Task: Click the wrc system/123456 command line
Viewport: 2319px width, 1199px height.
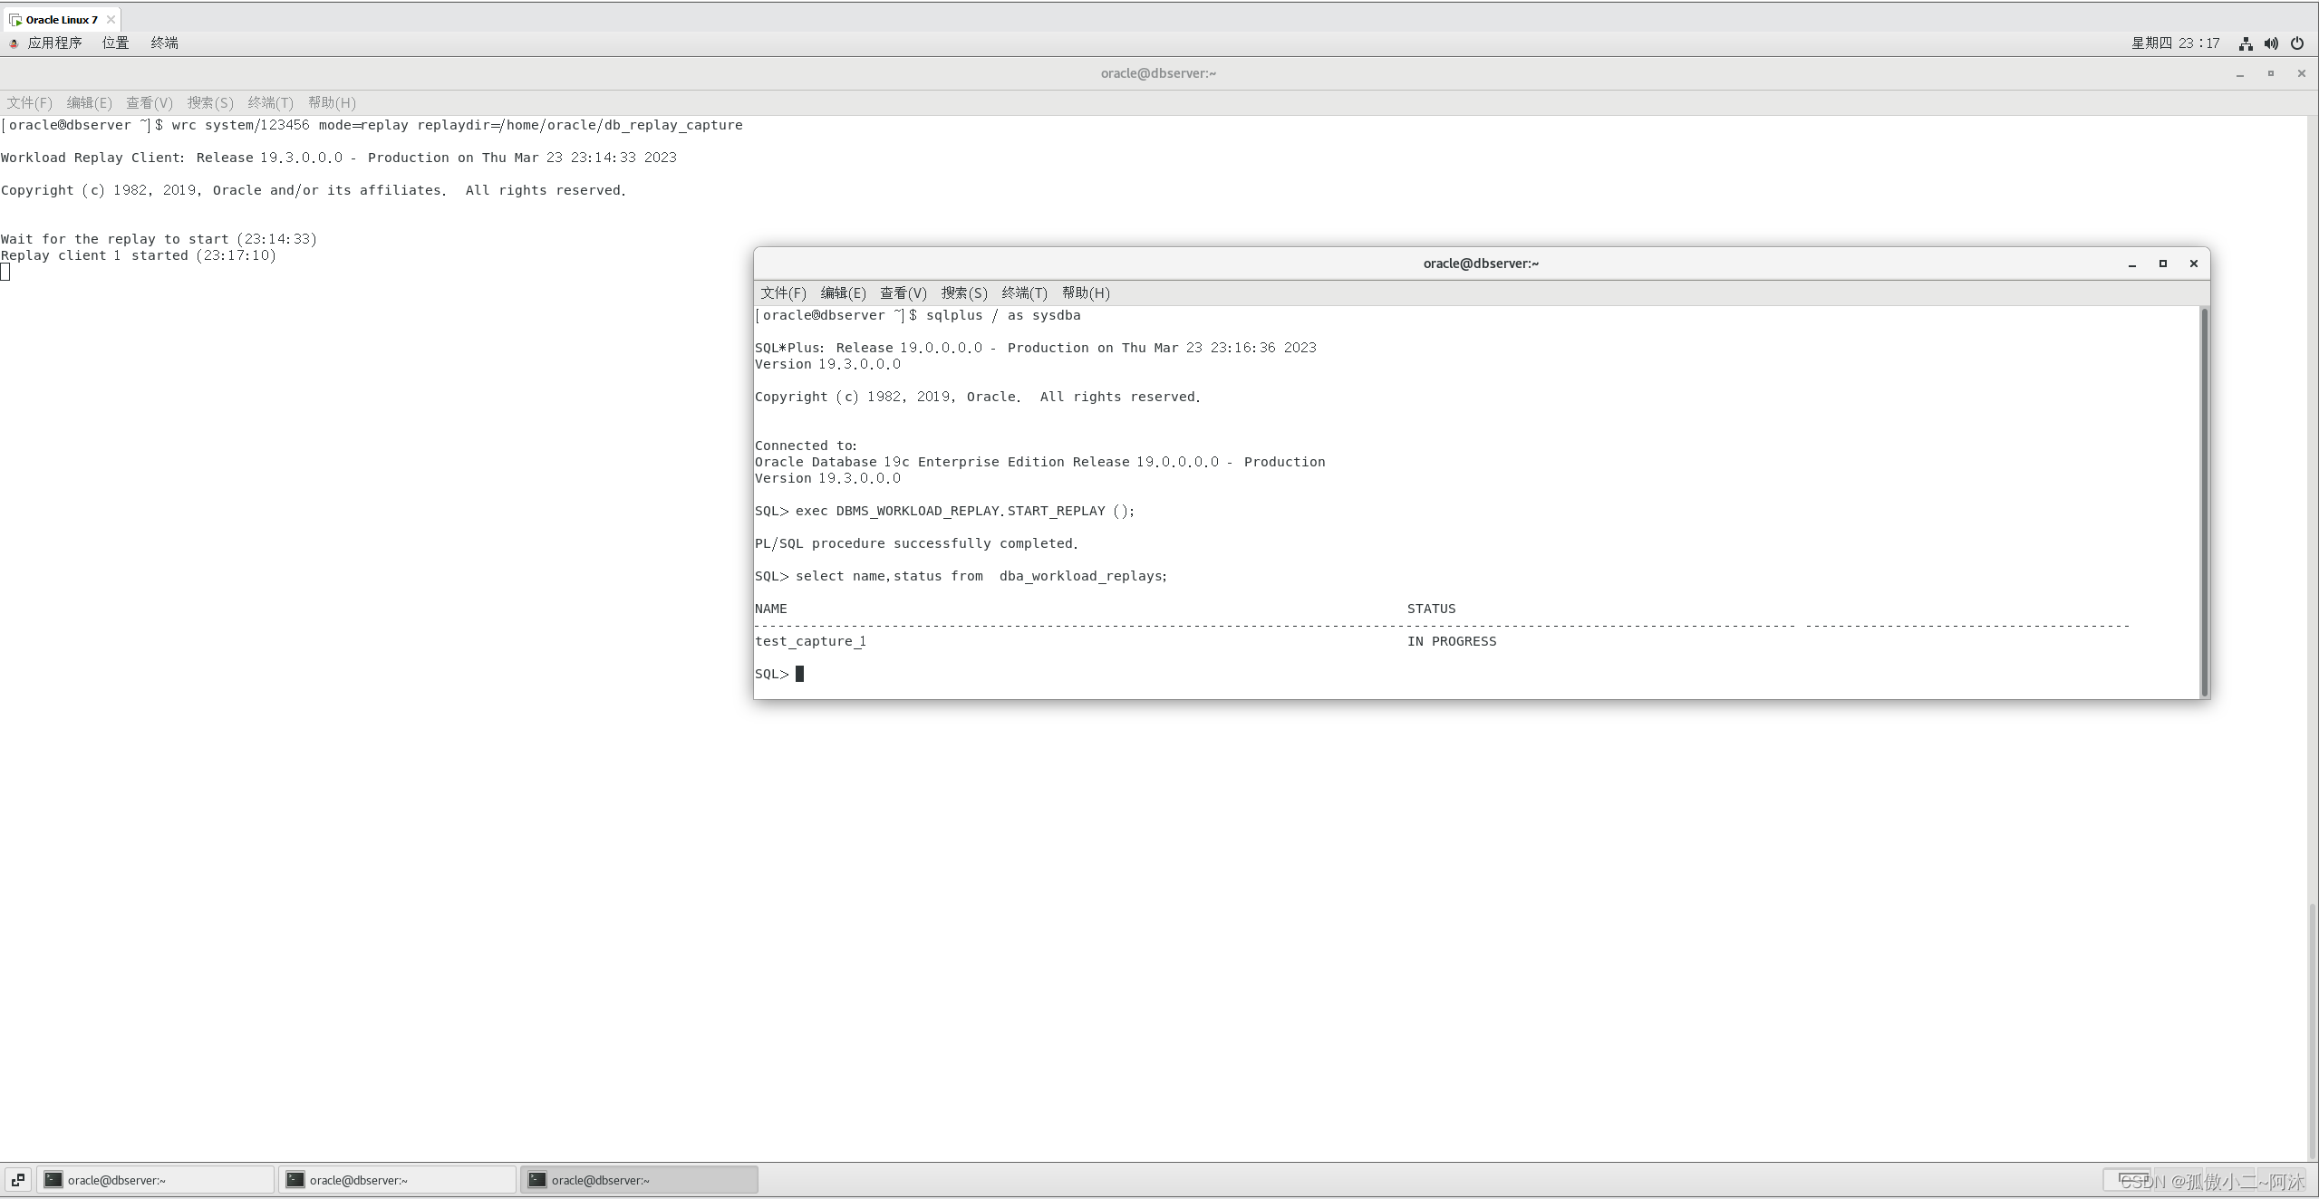Action: coord(372,125)
